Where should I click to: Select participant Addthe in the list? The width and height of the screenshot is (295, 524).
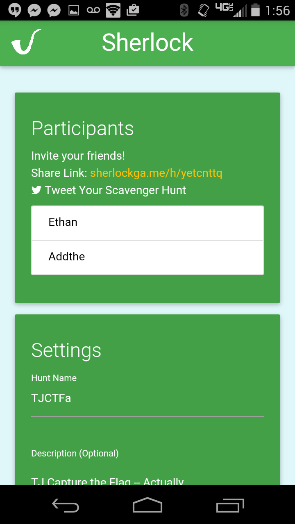[147, 257]
